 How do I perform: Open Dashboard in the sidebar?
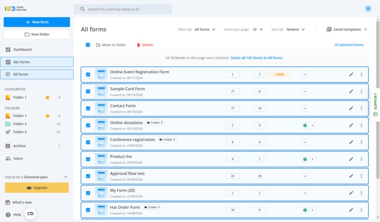click(x=37, y=49)
